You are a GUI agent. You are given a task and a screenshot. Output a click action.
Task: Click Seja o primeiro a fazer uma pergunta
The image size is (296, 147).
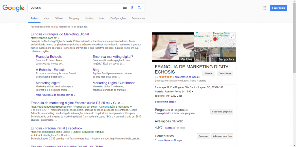175,113
